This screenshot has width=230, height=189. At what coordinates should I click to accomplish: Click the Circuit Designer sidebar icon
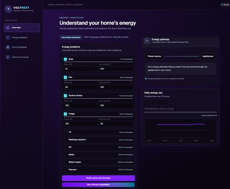[x=8, y=47]
